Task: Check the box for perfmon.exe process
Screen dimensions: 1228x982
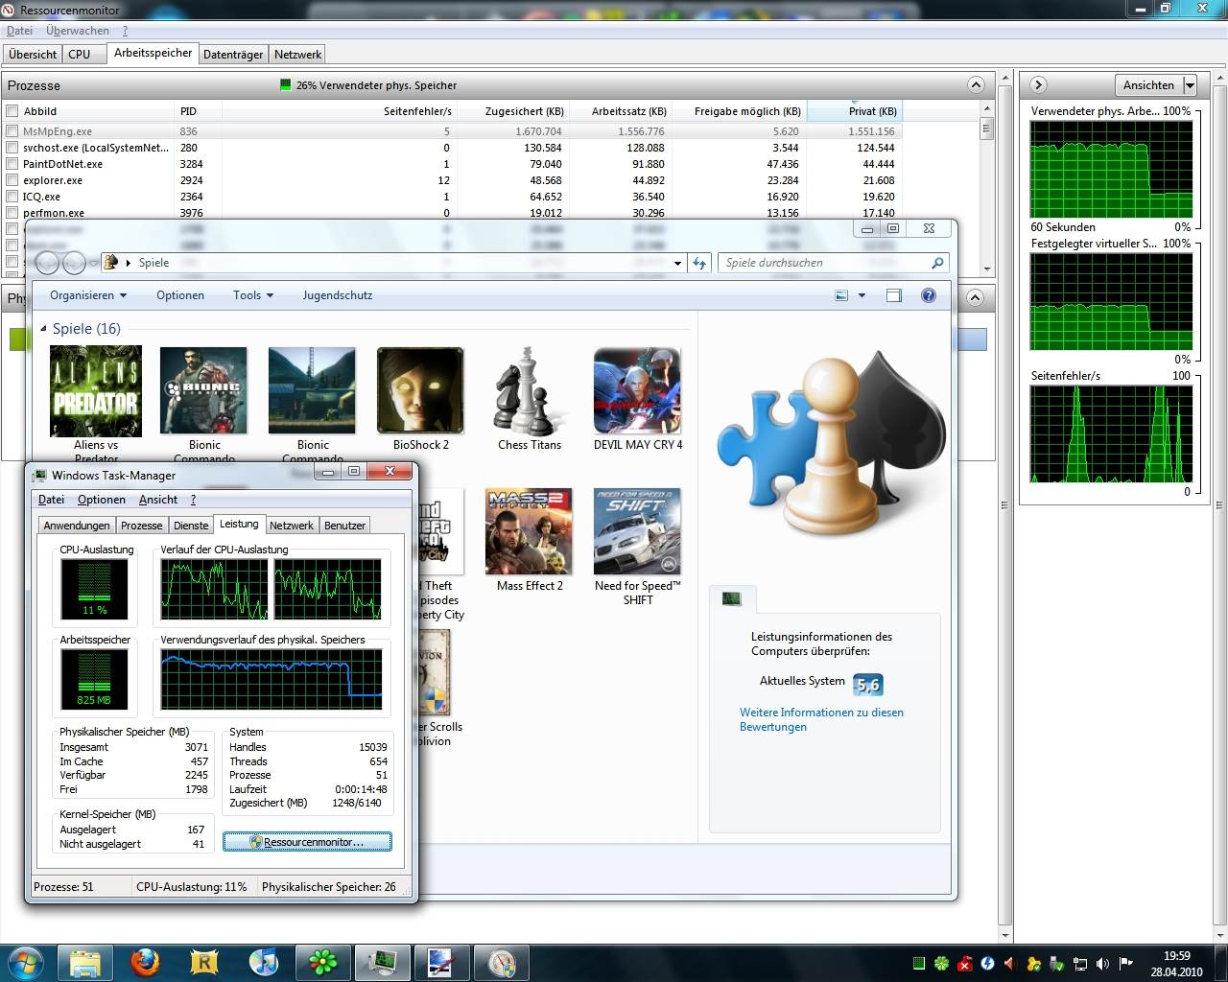Action: point(12,213)
